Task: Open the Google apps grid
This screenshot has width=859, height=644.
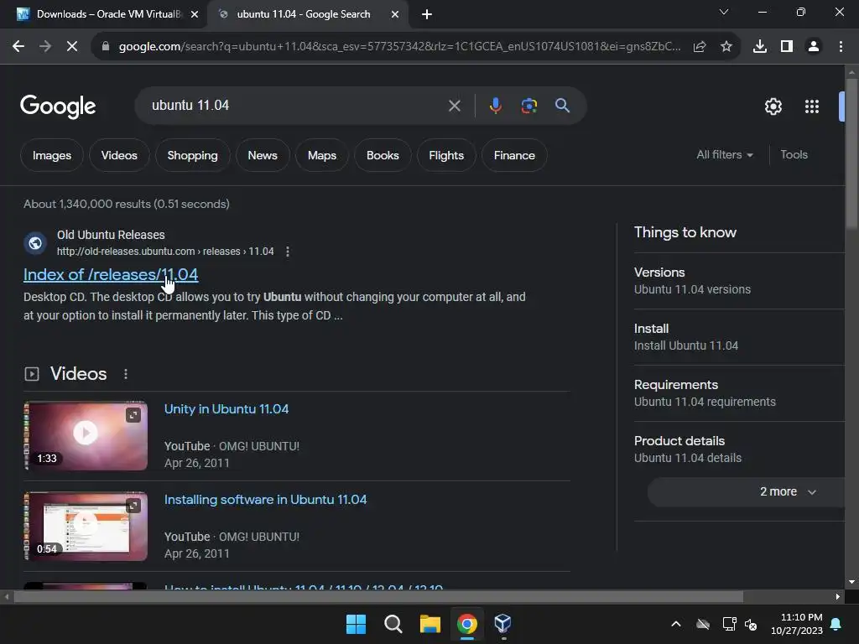Action: (x=812, y=106)
